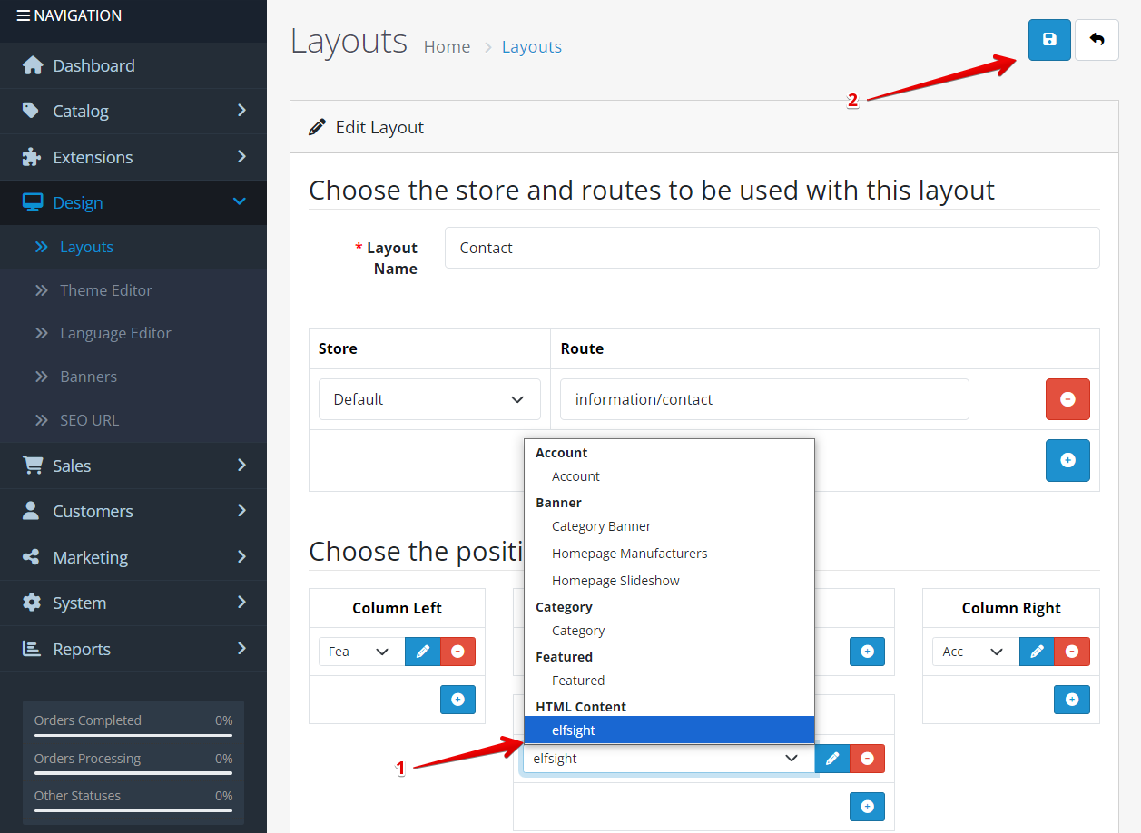1141x833 pixels.
Task: Expand the System menu
Action: 133,603
